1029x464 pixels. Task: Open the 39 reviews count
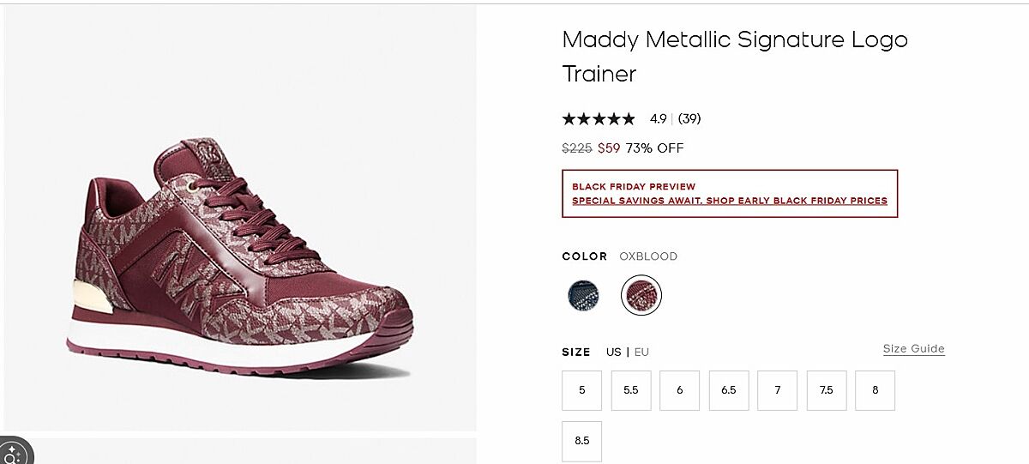(689, 119)
